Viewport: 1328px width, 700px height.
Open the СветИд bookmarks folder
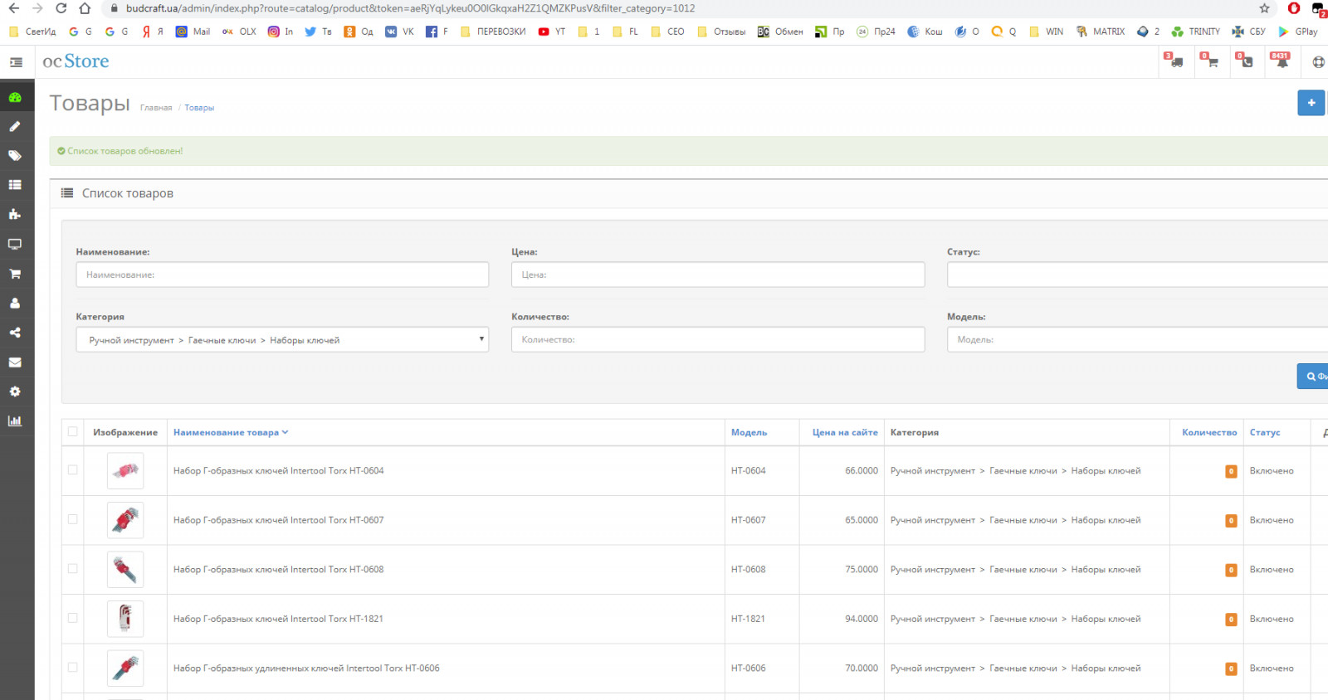(32, 32)
